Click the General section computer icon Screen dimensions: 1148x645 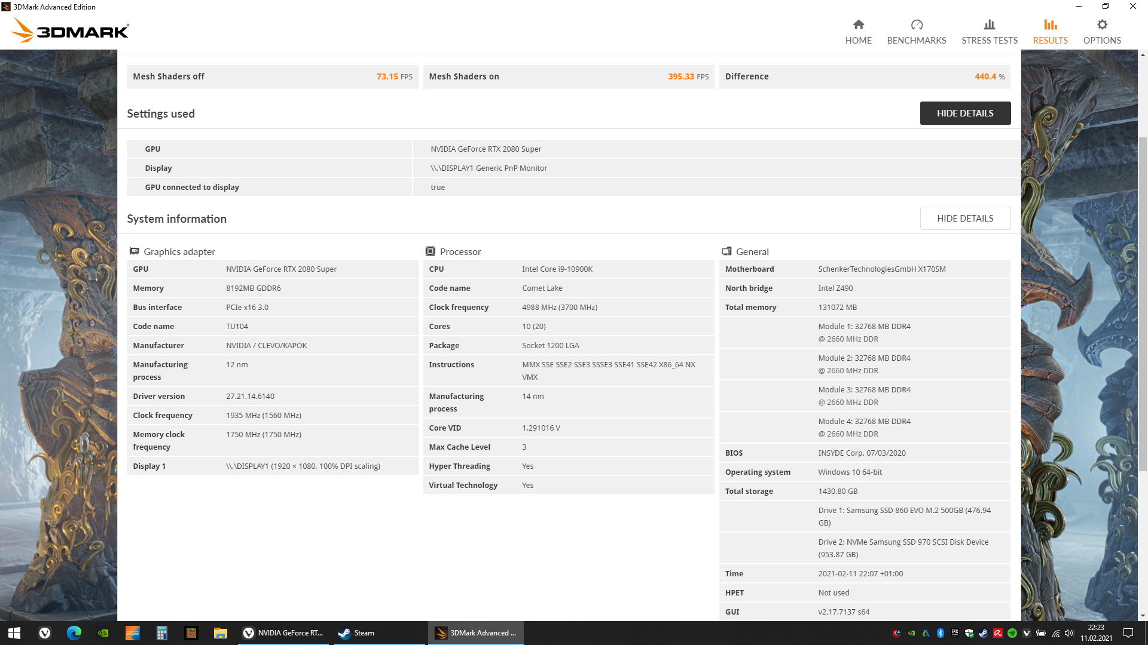pos(726,251)
